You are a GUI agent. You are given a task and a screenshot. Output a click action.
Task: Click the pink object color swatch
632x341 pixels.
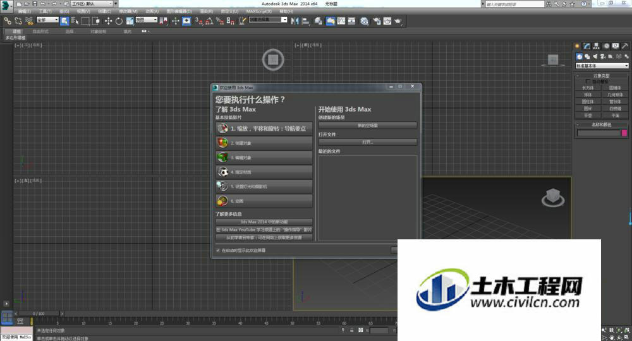coord(624,133)
